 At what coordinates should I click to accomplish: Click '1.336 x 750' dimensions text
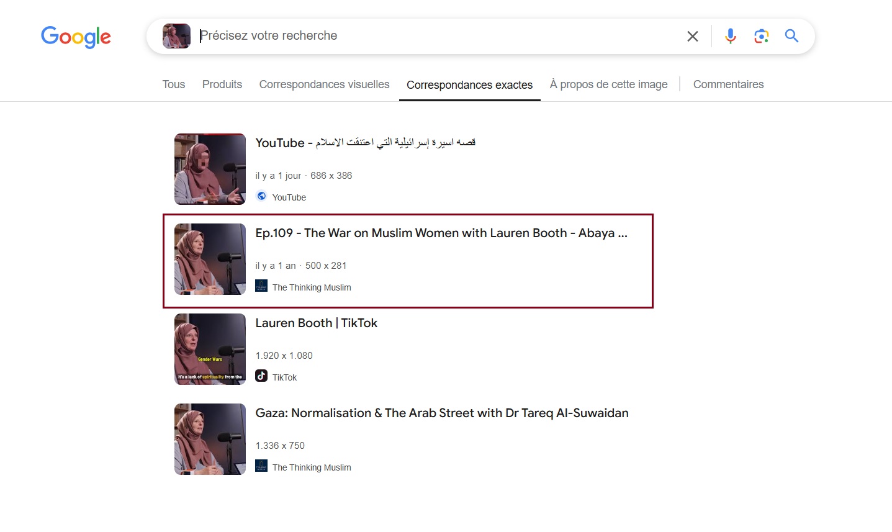click(x=280, y=446)
